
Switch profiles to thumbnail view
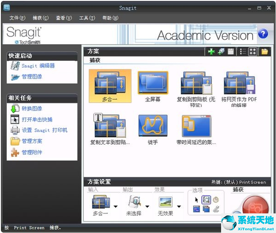[x=253, y=52]
